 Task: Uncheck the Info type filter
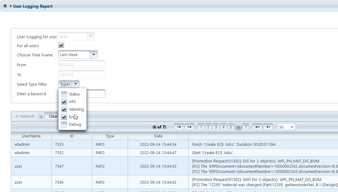pos(64,102)
